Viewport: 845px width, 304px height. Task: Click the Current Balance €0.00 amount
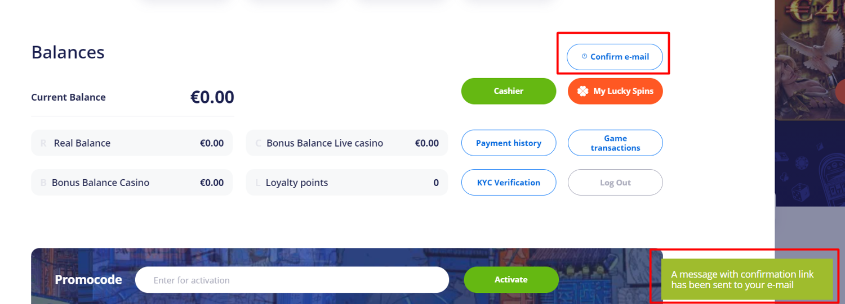point(212,97)
